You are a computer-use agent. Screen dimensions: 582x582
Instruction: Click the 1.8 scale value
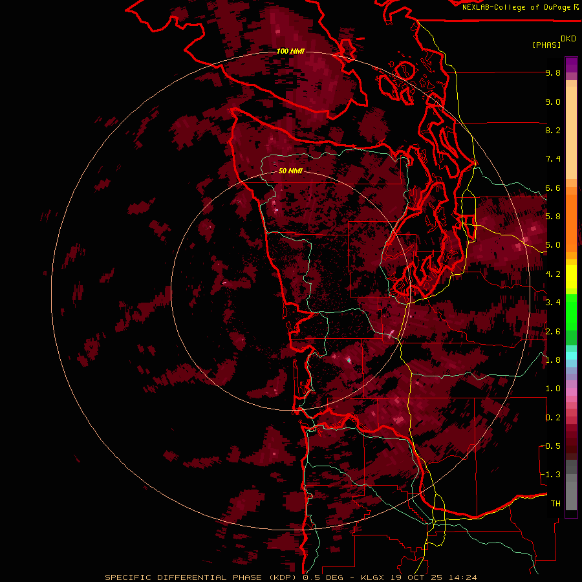coord(553,360)
